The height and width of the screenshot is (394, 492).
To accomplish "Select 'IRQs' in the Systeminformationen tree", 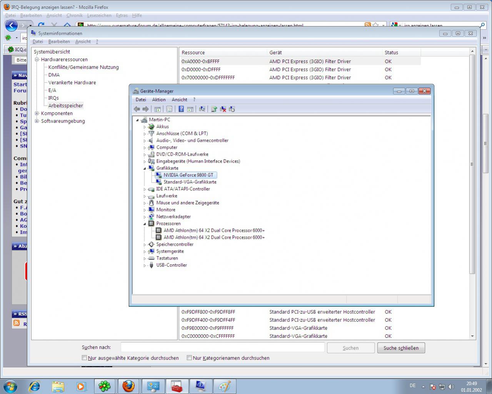I will tap(53, 98).
